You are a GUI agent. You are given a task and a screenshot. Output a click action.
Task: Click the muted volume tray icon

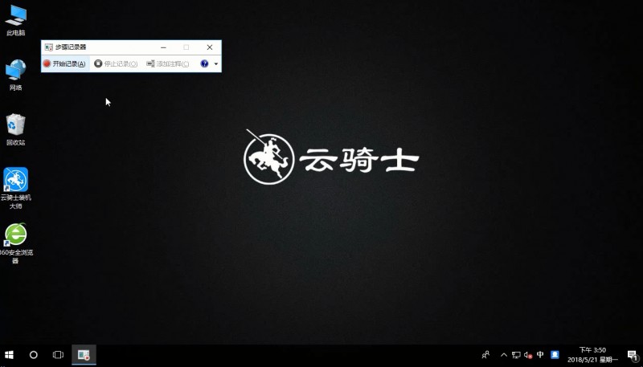(528, 355)
